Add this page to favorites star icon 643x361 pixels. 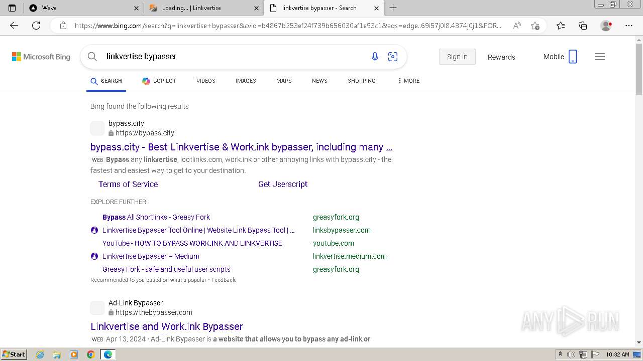535,26
